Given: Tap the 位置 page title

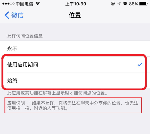Looking at the screenshot, I should (x=75, y=15).
